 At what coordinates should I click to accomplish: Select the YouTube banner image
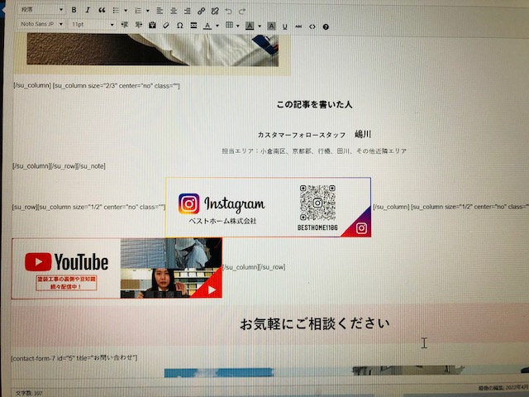(x=117, y=268)
